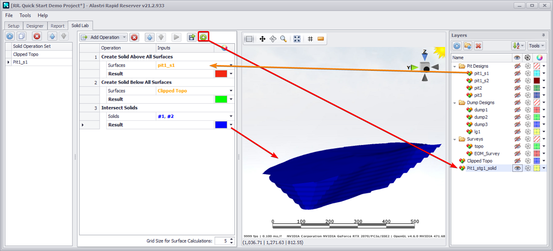Add a new folder in Layers panel

point(468,46)
